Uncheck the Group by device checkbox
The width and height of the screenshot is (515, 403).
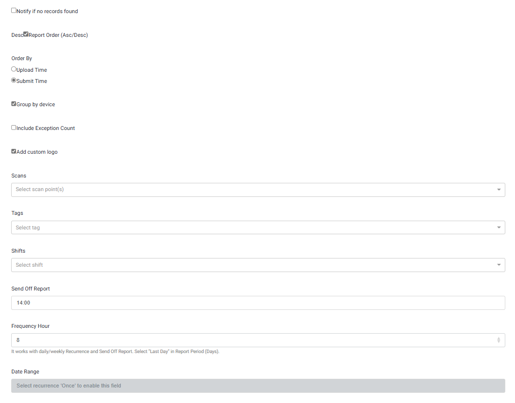[x=14, y=104]
